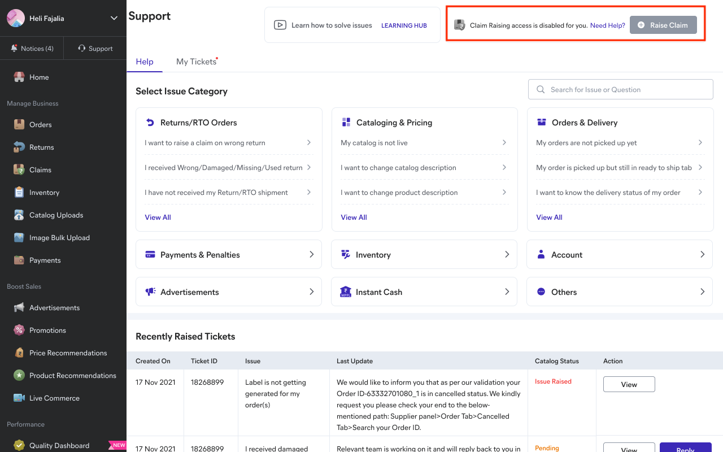
Task: Click the Notices bell icon
Action: 14,49
